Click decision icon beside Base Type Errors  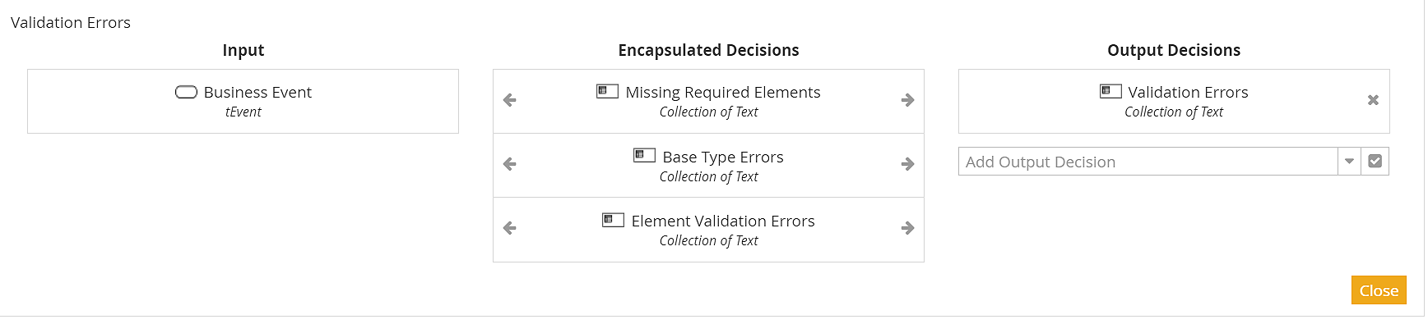pyautogui.click(x=644, y=155)
